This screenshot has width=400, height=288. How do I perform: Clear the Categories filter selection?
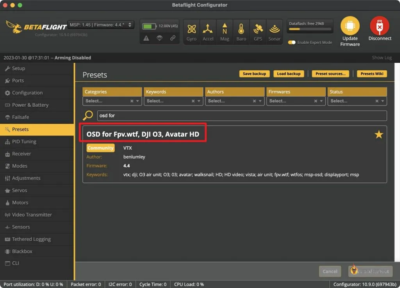(132, 101)
